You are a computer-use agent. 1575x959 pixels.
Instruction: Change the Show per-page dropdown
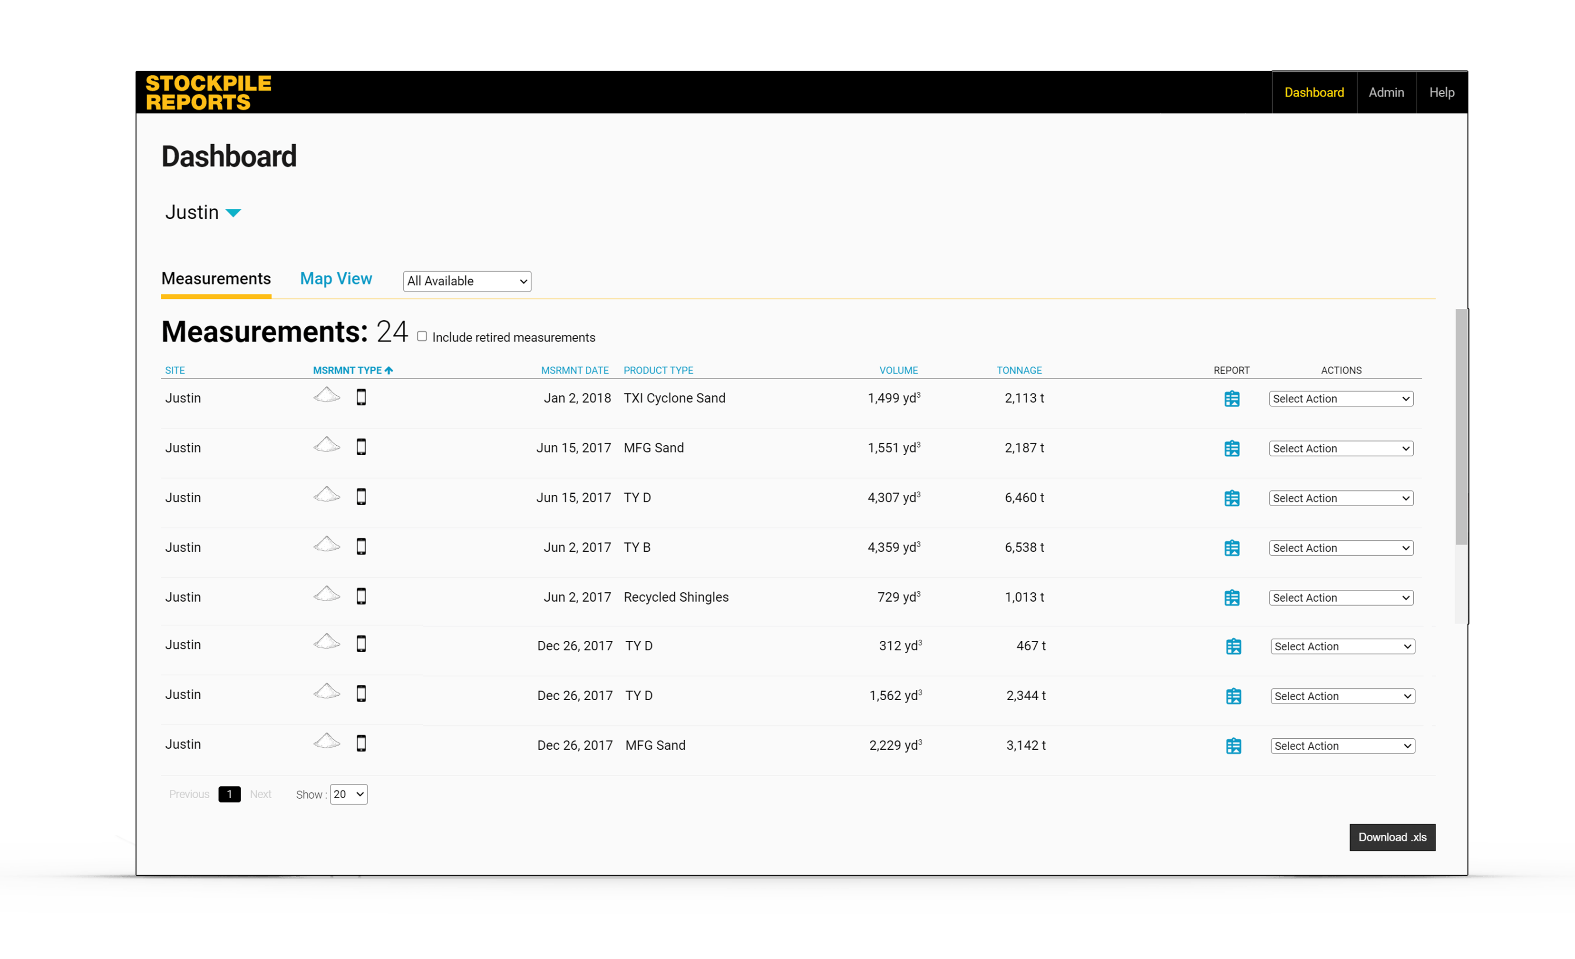pyautogui.click(x=348, y=794)
